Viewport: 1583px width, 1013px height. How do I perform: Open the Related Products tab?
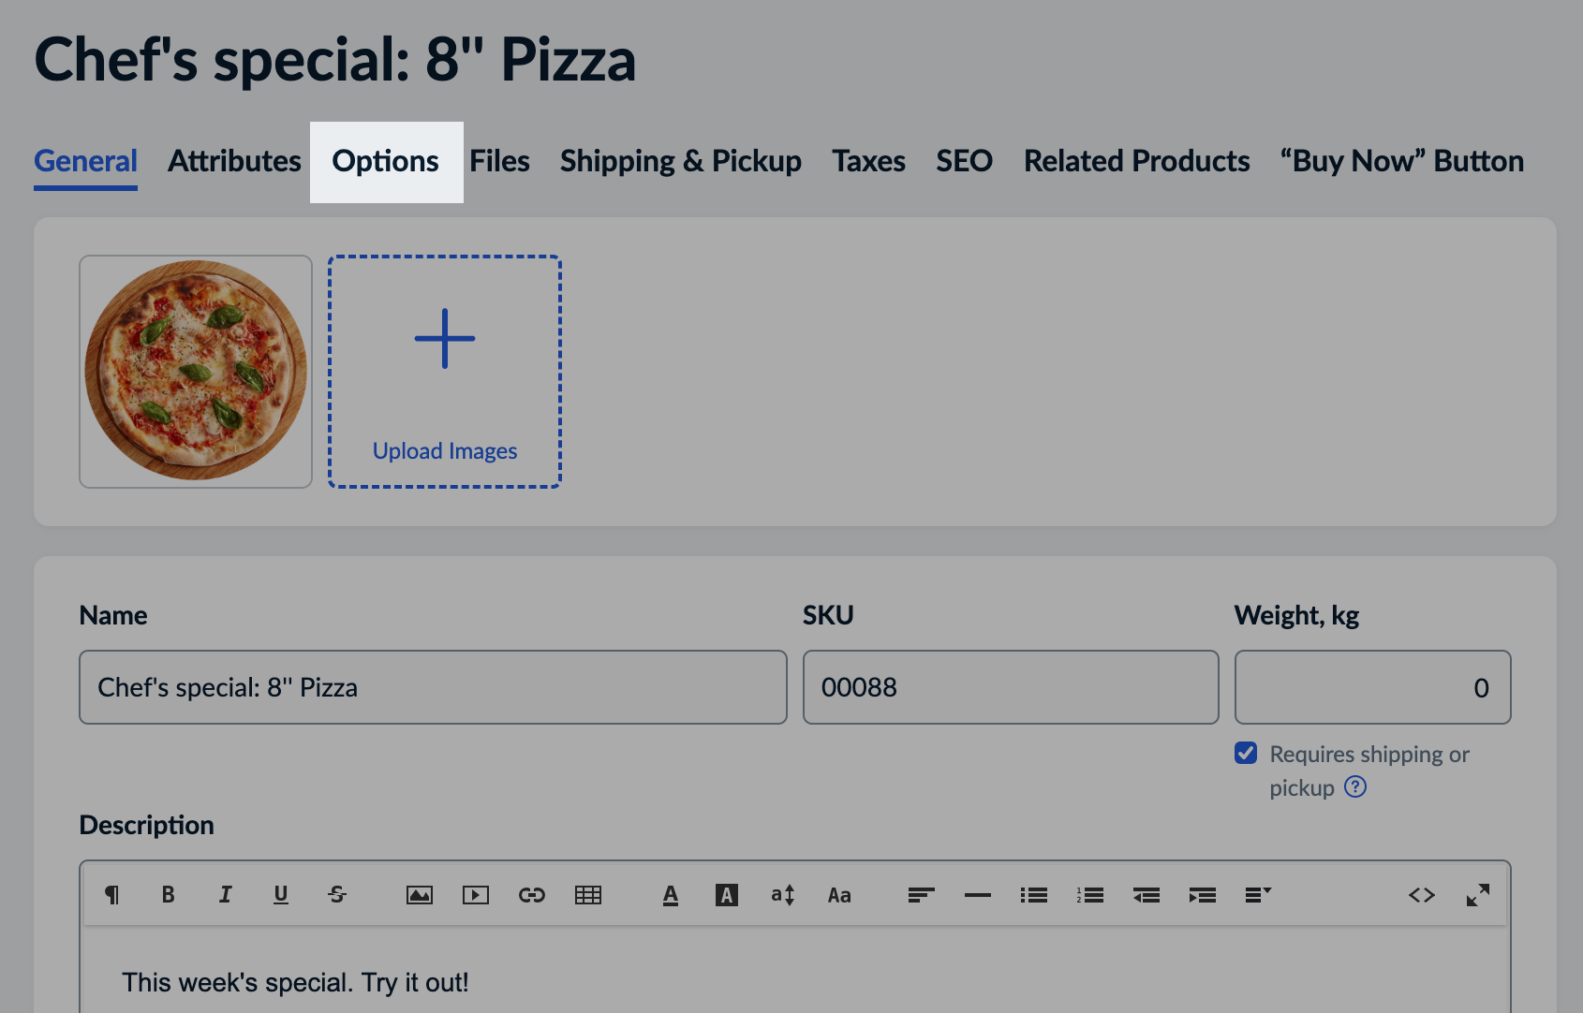coord(1136,160)
